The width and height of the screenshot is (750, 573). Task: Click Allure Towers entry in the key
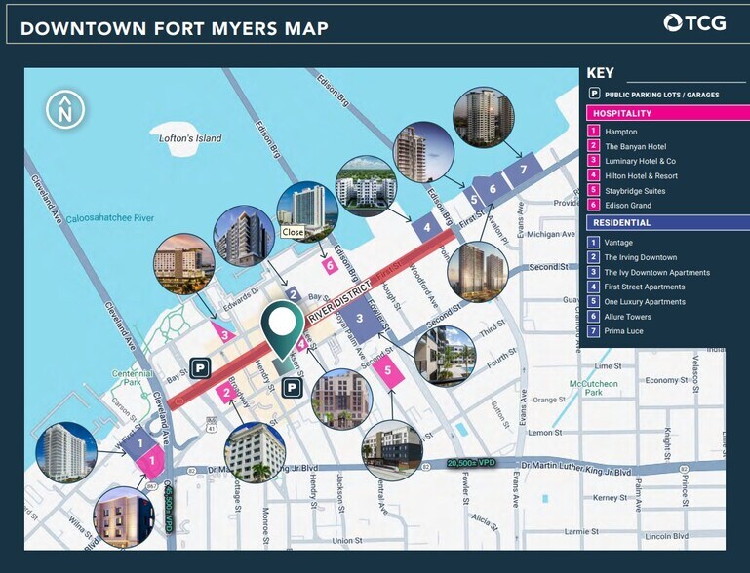point(627,317)
